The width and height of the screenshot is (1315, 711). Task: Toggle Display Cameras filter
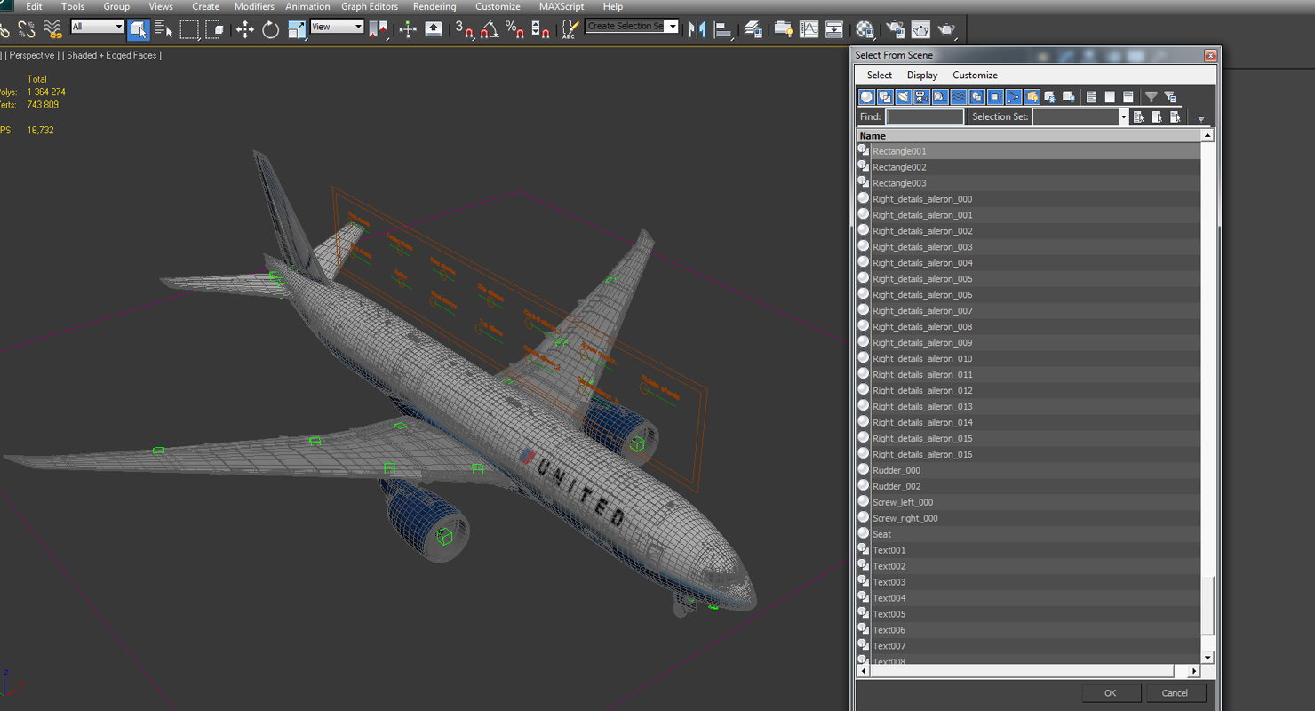click(921, 97)
